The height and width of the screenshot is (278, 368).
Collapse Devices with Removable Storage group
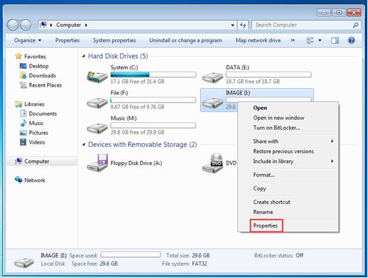point(84,144)
